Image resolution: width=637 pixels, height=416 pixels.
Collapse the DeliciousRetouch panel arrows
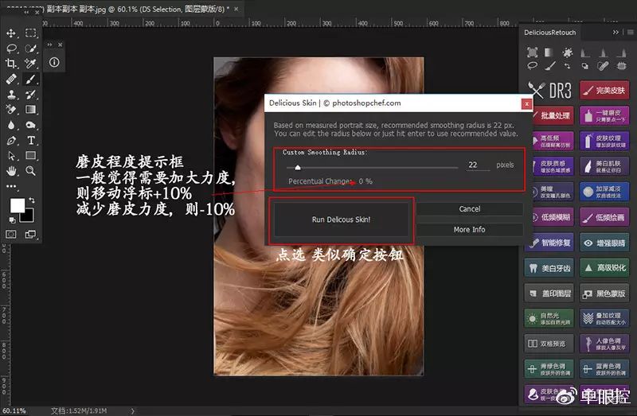pos(616,32)
